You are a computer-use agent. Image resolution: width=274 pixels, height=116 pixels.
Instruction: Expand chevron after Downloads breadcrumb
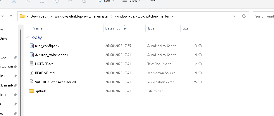point(51,16)
